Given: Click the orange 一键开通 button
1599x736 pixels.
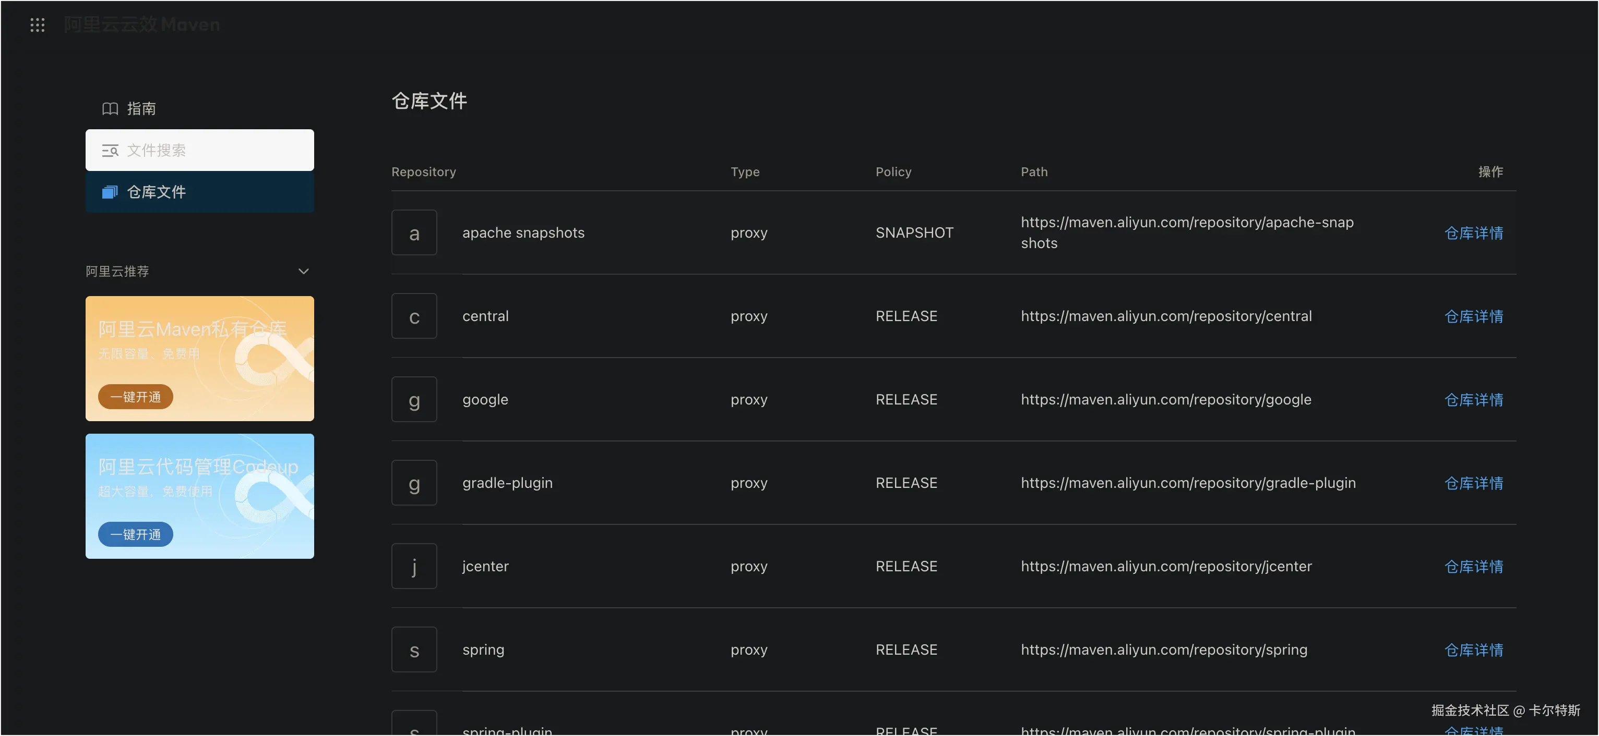Looking at the screenshot, I should (x=135, y=397).
